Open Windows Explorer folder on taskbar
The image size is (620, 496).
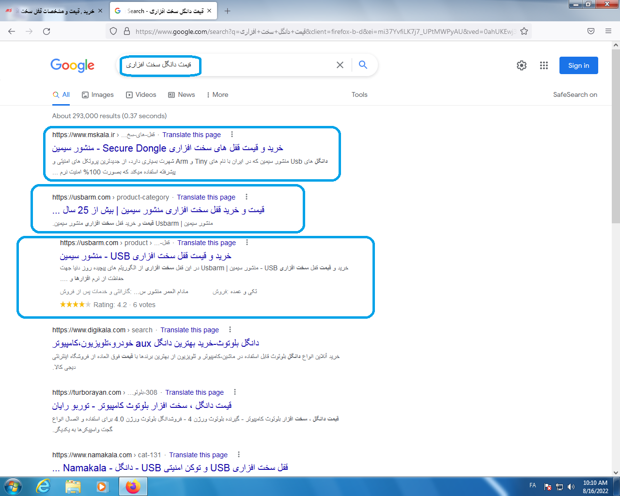[x=73, y=486]
